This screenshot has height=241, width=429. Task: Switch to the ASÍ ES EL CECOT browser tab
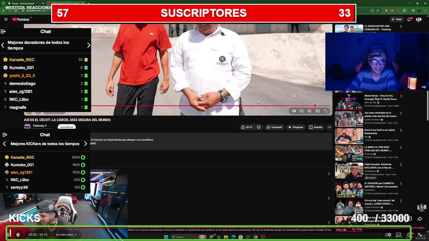[66, 3]
